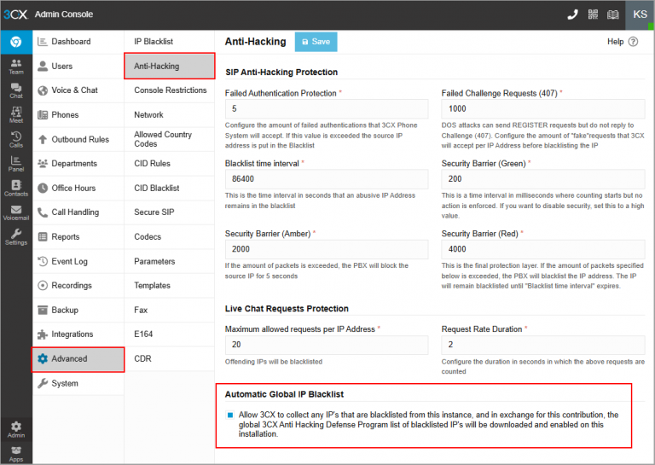
Task: Open Panel in left sidebar
Action: pyautogui.click(x=16, y=164)
